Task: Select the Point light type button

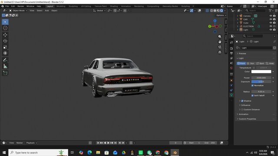Action: [242, 63]
